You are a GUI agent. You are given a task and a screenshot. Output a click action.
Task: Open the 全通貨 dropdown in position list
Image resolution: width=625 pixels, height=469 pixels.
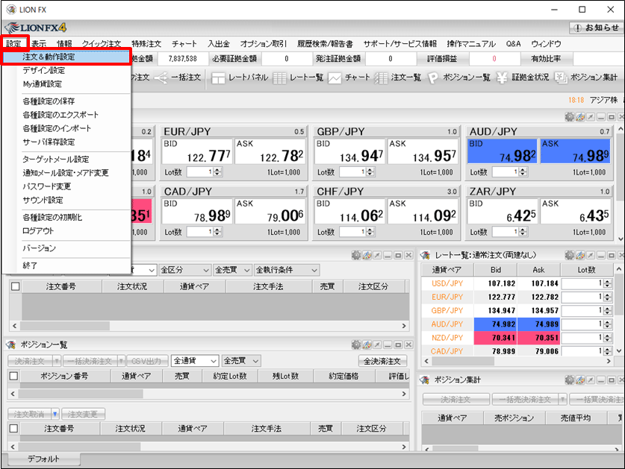click(x=195, y=361)
